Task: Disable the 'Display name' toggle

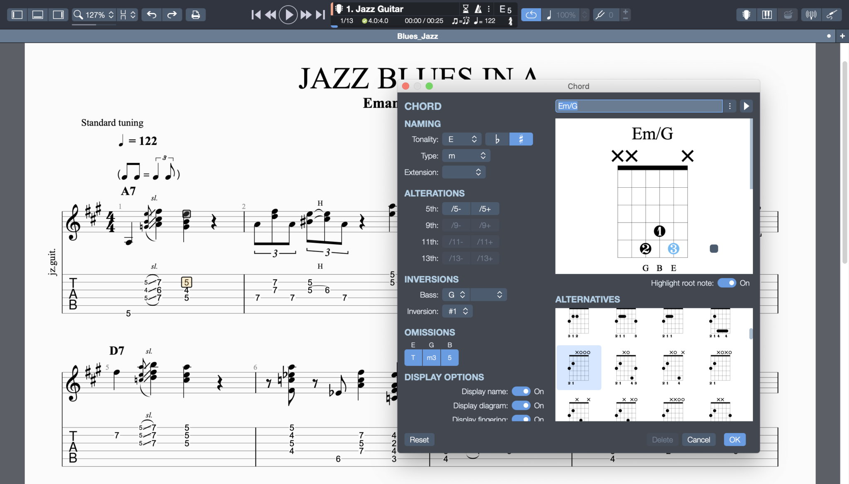Action: click(522, 391)
